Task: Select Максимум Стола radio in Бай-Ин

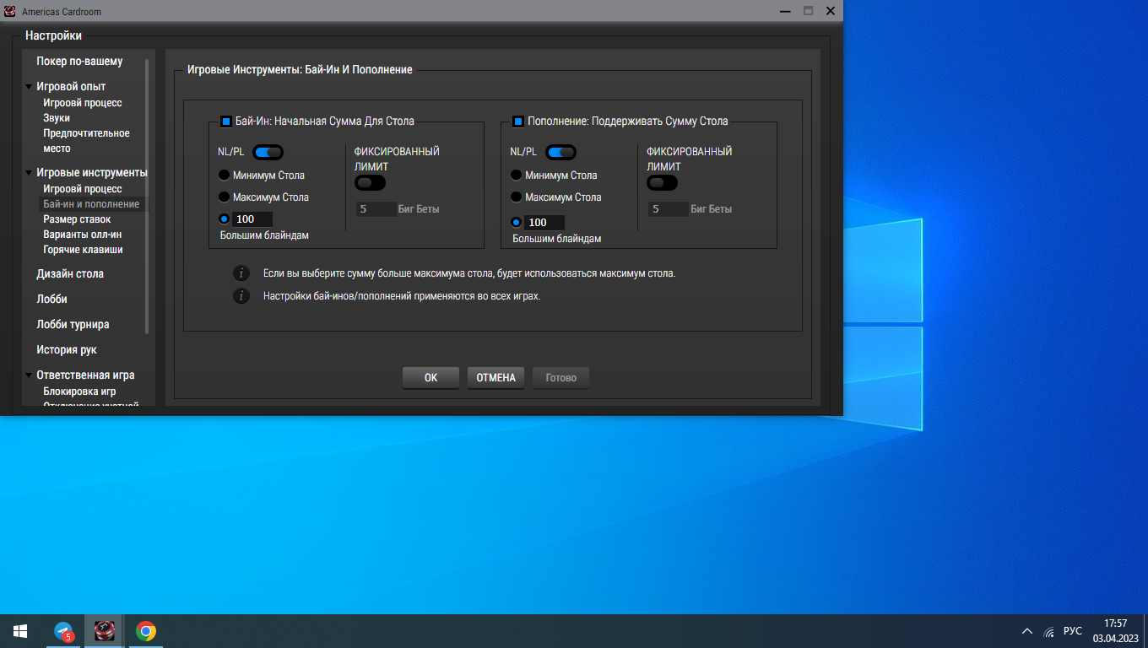Action: pos(224,197)
